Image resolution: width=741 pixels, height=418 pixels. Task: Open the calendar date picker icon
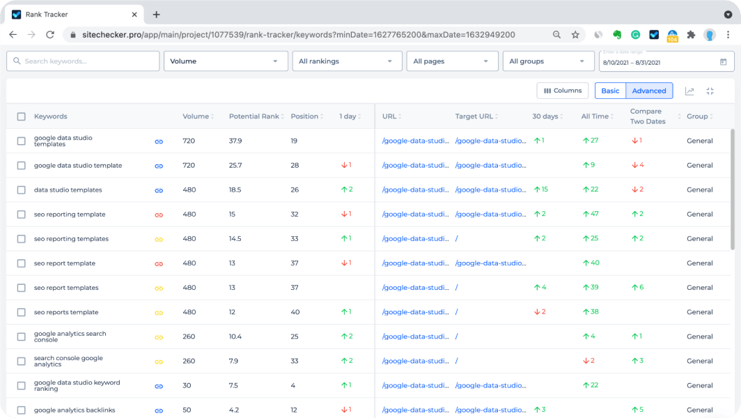point(723,62)
